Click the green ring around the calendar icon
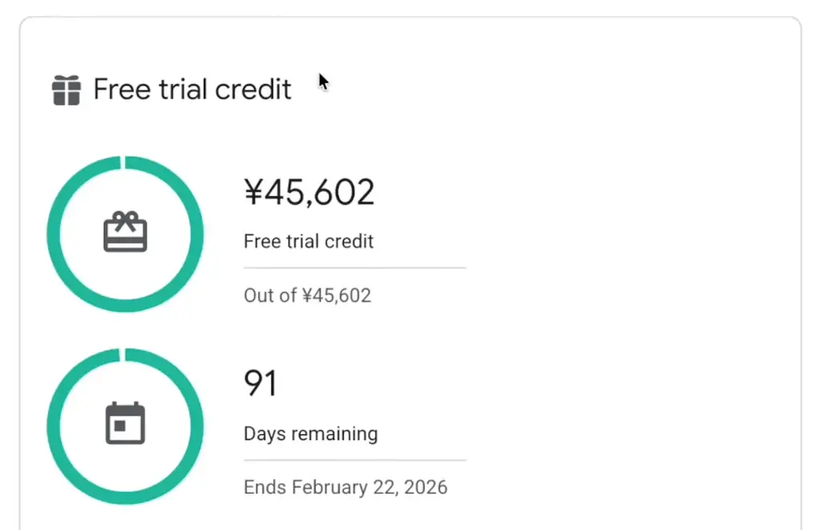The height and width of the screenshot is (530, 821). (54, 426)
